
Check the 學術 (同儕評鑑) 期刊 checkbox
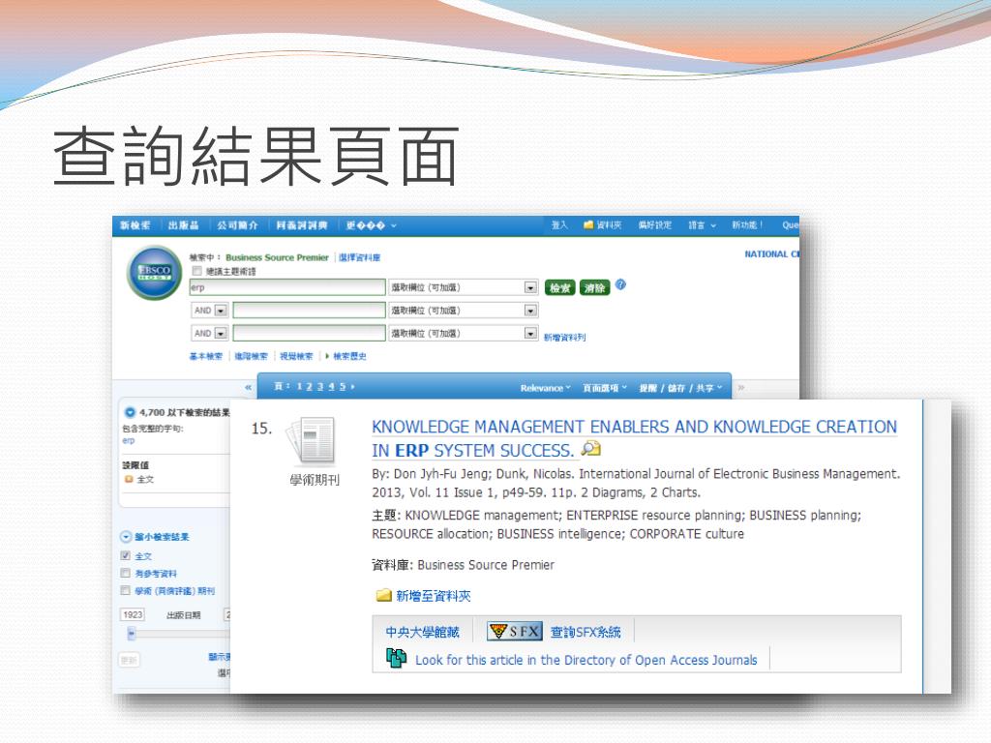(125, 591)
